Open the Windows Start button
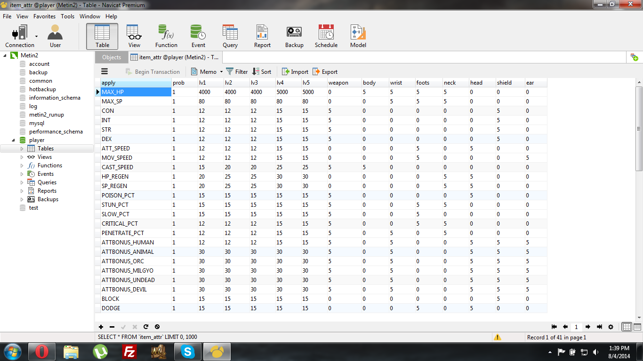Screen dimensions: 643x361 (x=12, y=352)
